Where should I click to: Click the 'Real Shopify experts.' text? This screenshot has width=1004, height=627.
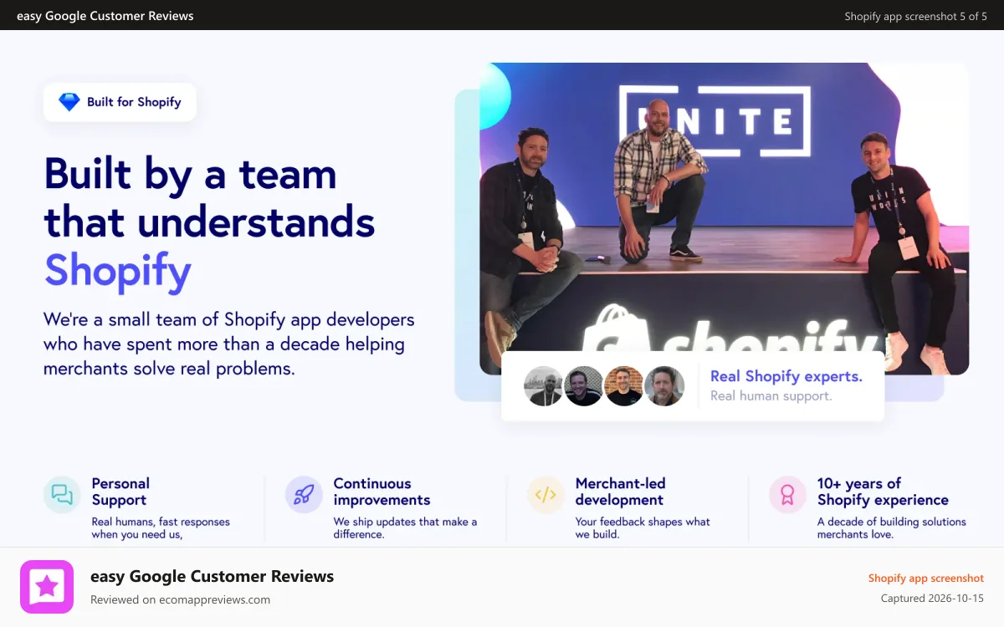pyautogui.click(x=786, y=376)
